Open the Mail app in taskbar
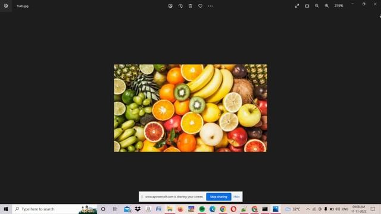The image size is (381, 214). [x=127, y=209]
